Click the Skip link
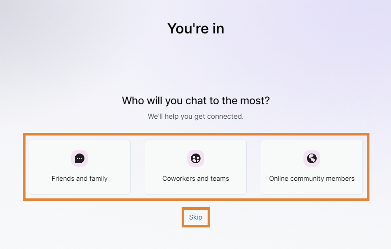The width and height of the screenshot is (391, 249). point(196,217)
